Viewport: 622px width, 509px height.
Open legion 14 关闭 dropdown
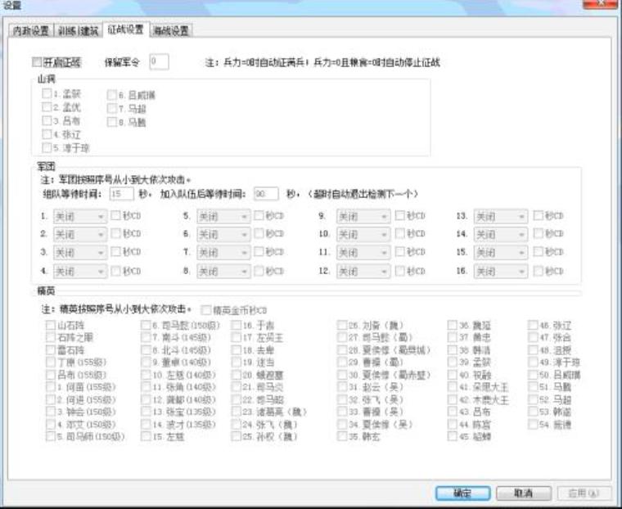(501, 235)
